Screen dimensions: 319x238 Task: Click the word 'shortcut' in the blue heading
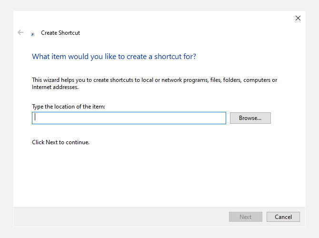click(171, 56)
